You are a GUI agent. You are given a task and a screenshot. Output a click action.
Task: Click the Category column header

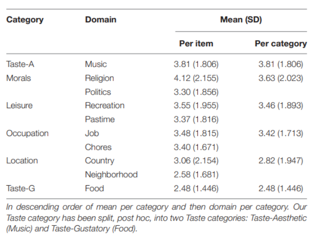click(x=25, y=20)
